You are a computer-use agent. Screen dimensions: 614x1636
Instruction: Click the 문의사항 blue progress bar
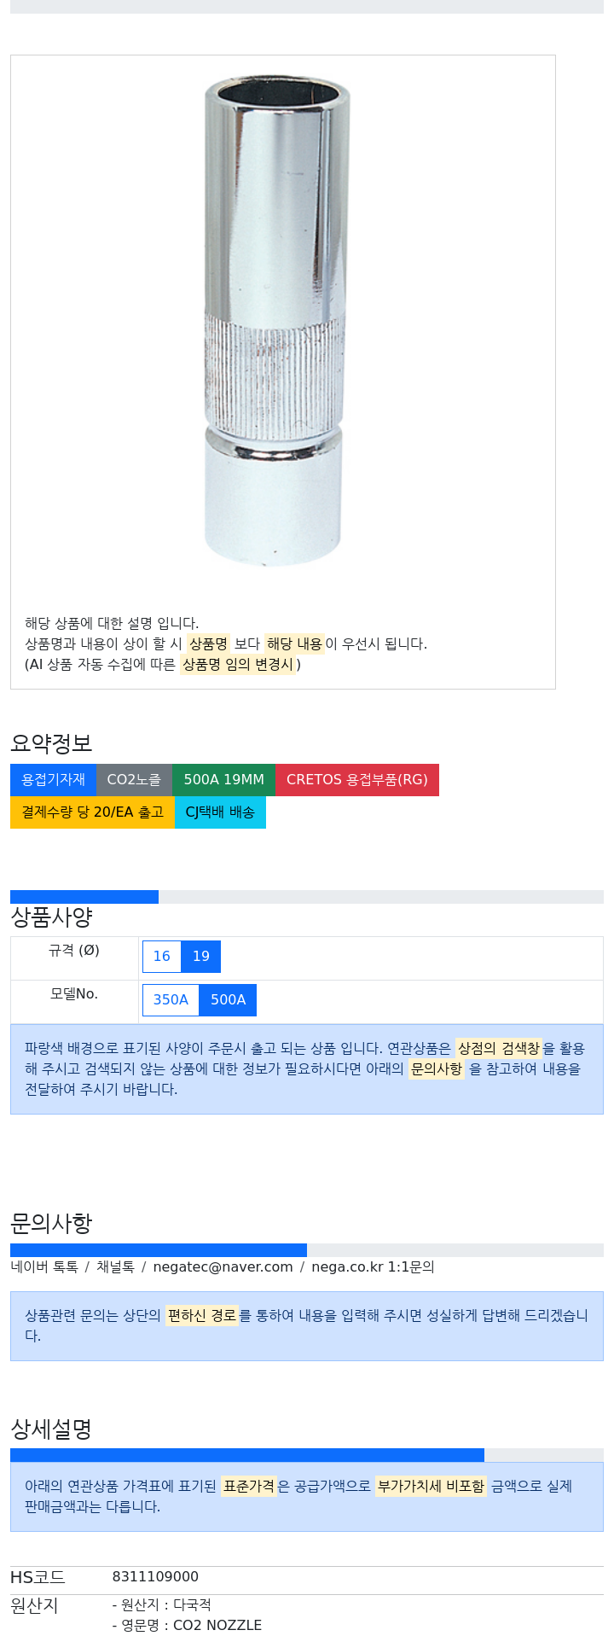point(307,1250)
